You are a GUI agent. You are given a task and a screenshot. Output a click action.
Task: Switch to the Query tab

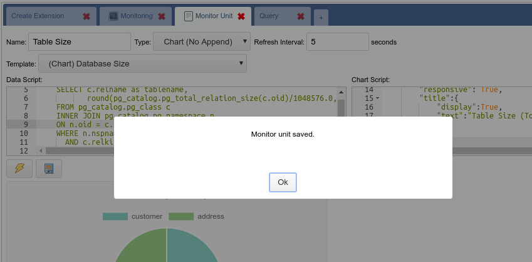tap(276, 16)
